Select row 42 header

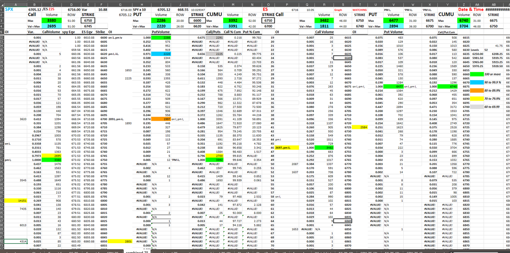(x=2, y=120)
